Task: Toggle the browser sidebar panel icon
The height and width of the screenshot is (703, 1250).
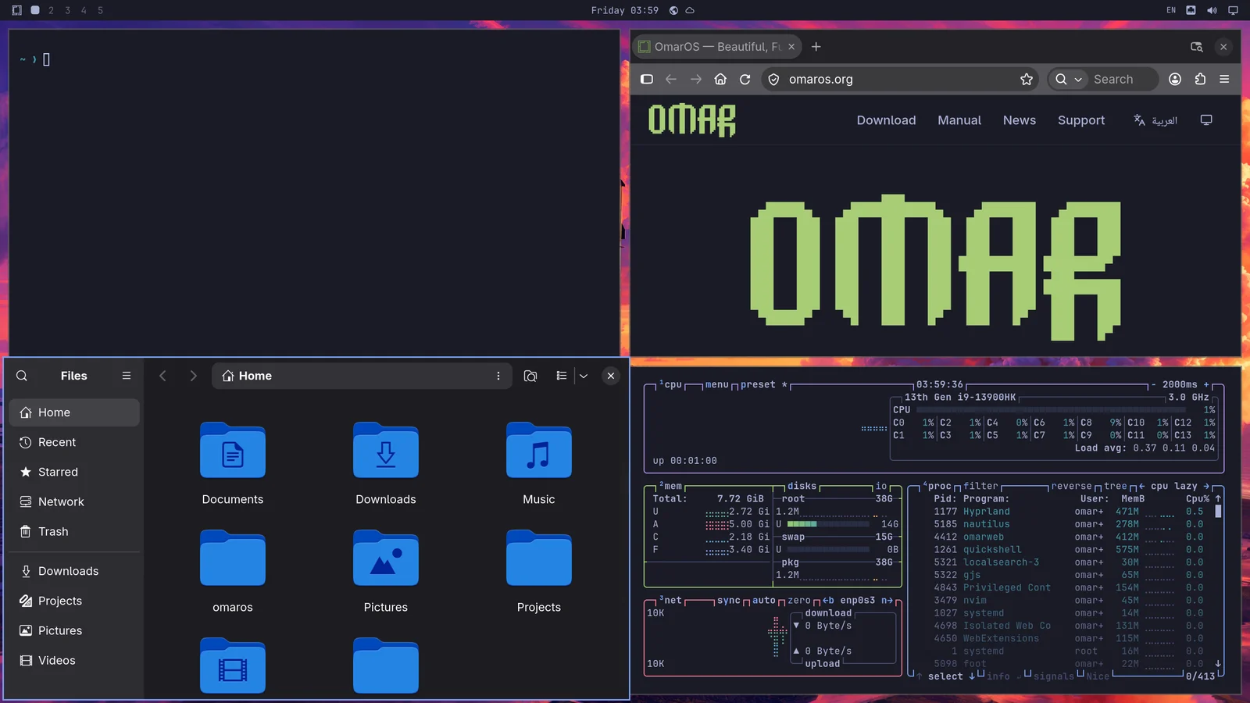Action: 647,79
